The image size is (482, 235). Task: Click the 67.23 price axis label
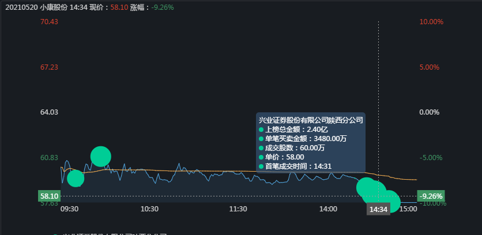[x=49, y=67]
